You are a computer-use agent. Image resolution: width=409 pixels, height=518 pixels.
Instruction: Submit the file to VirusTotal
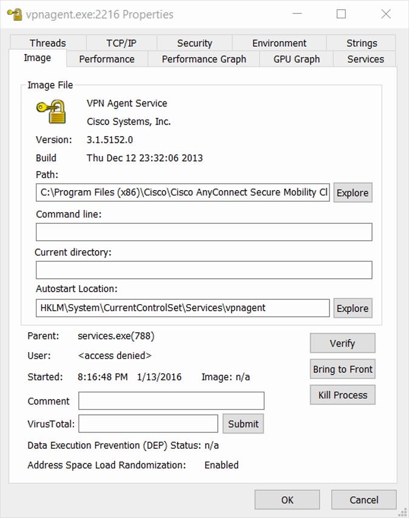tap(243, 423)
